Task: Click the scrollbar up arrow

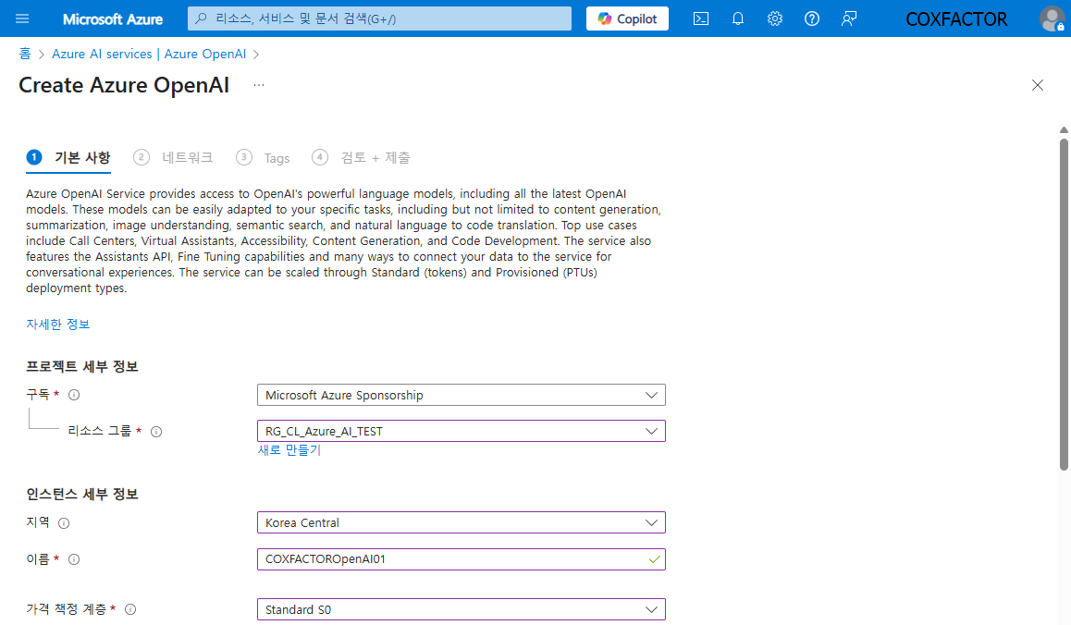Action: coord(1064,129)
